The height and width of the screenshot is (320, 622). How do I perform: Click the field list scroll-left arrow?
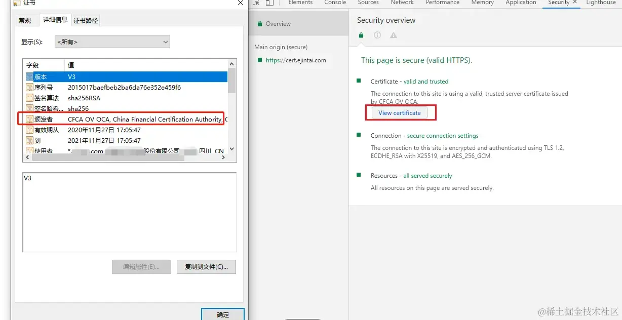click(27, 157)
